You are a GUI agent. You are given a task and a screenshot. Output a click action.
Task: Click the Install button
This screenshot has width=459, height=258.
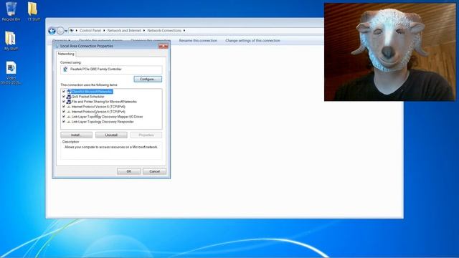pos(77,135)
